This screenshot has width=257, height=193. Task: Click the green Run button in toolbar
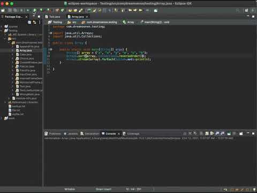tap(35, 10)
